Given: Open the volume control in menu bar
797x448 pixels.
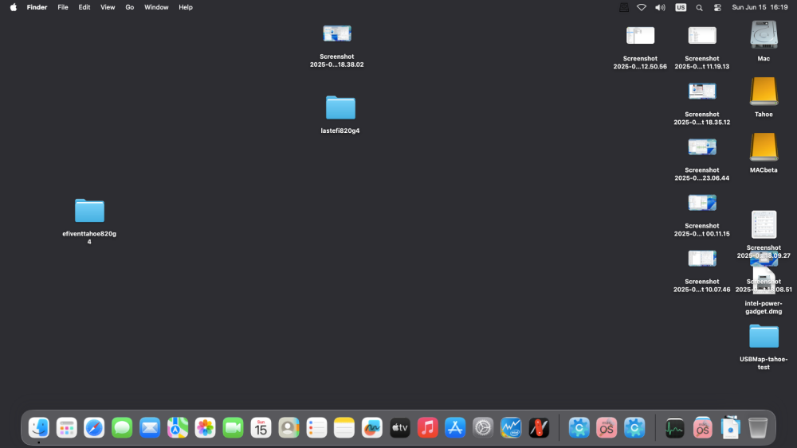Looking at the screenshot, I should (x=660, y=7).
